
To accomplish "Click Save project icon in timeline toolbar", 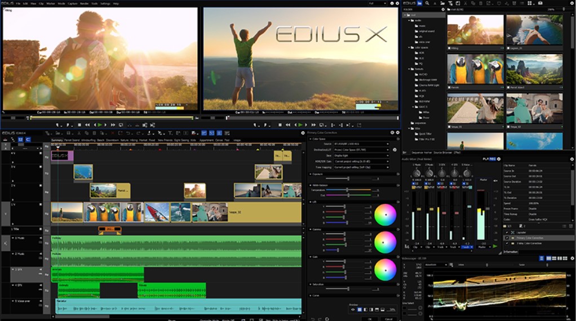I will point(68,133).
